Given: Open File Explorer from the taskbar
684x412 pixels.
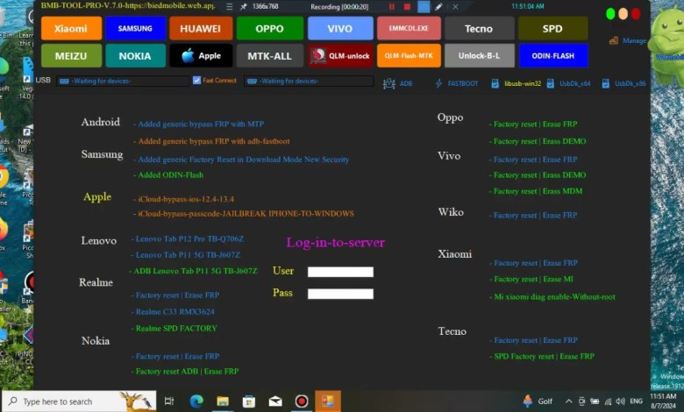Looking at the screenshot, I should 223,401.
